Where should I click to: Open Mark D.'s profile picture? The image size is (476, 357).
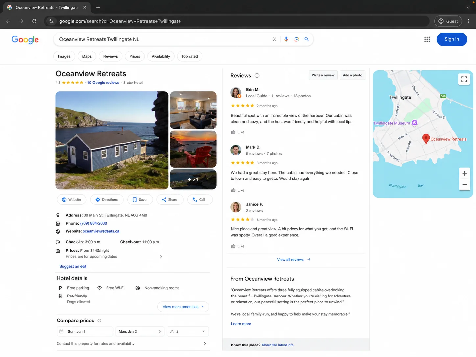pyautogui.click(x=236, y=150)
